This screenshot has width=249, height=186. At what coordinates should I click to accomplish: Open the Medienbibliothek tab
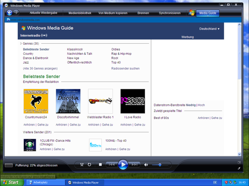click(x=80, y=13)
